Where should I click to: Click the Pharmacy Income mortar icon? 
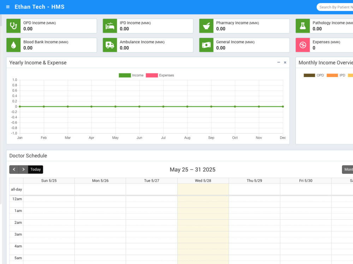206,26
